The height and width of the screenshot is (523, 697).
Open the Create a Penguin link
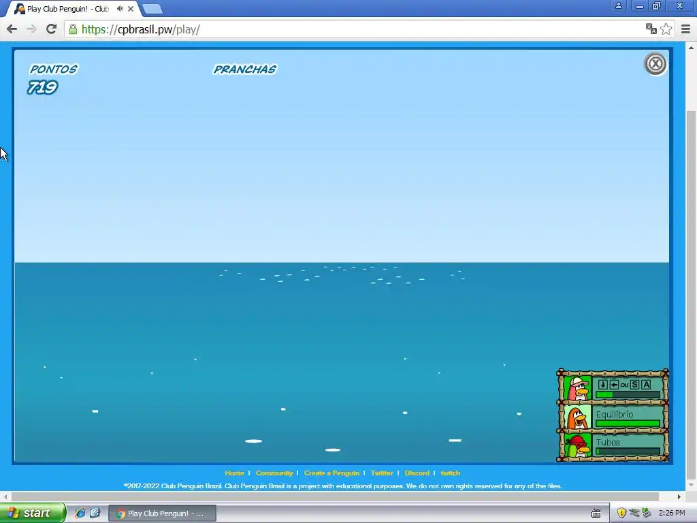[331, 473]
